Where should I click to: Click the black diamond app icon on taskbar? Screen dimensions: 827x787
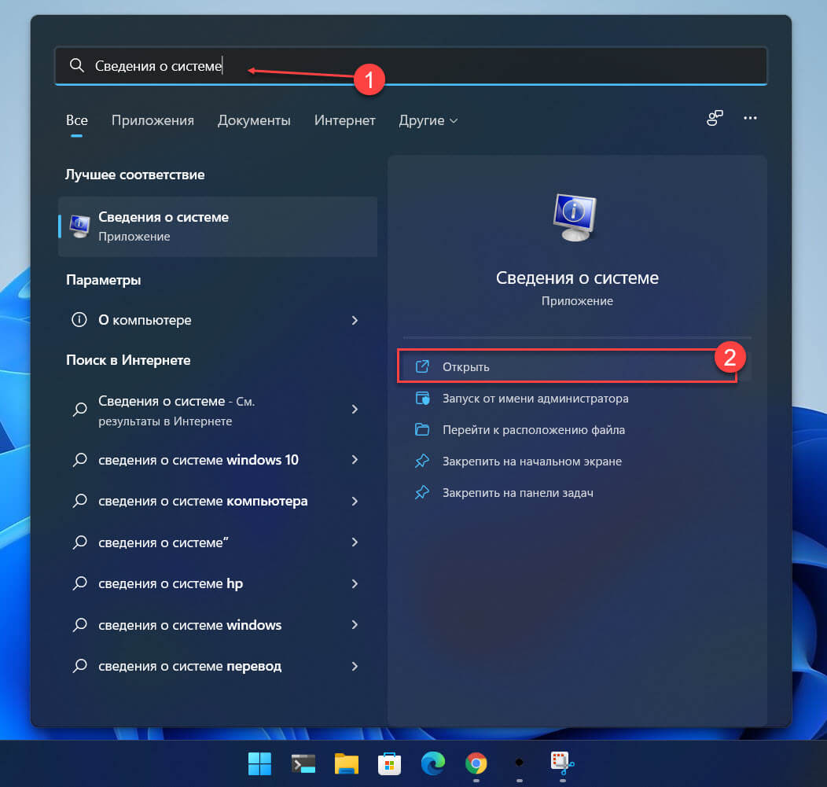[520, 762]
